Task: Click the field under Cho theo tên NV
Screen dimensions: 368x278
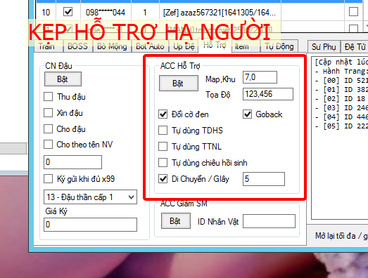Action: tap(72, 162)
